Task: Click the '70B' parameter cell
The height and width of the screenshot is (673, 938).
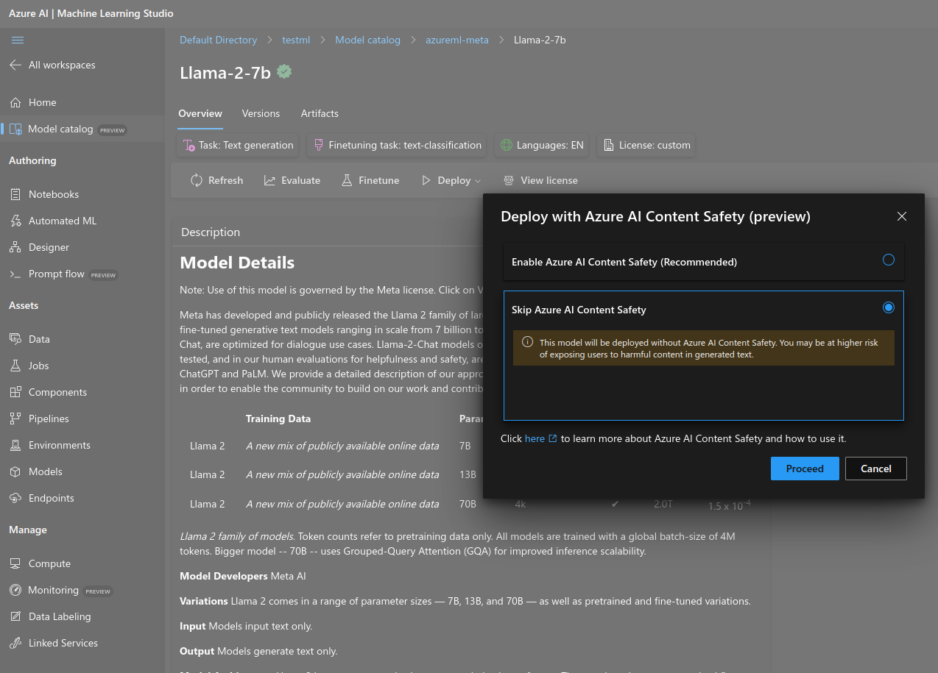Action: pyautogui.click(x=468, y=504)
